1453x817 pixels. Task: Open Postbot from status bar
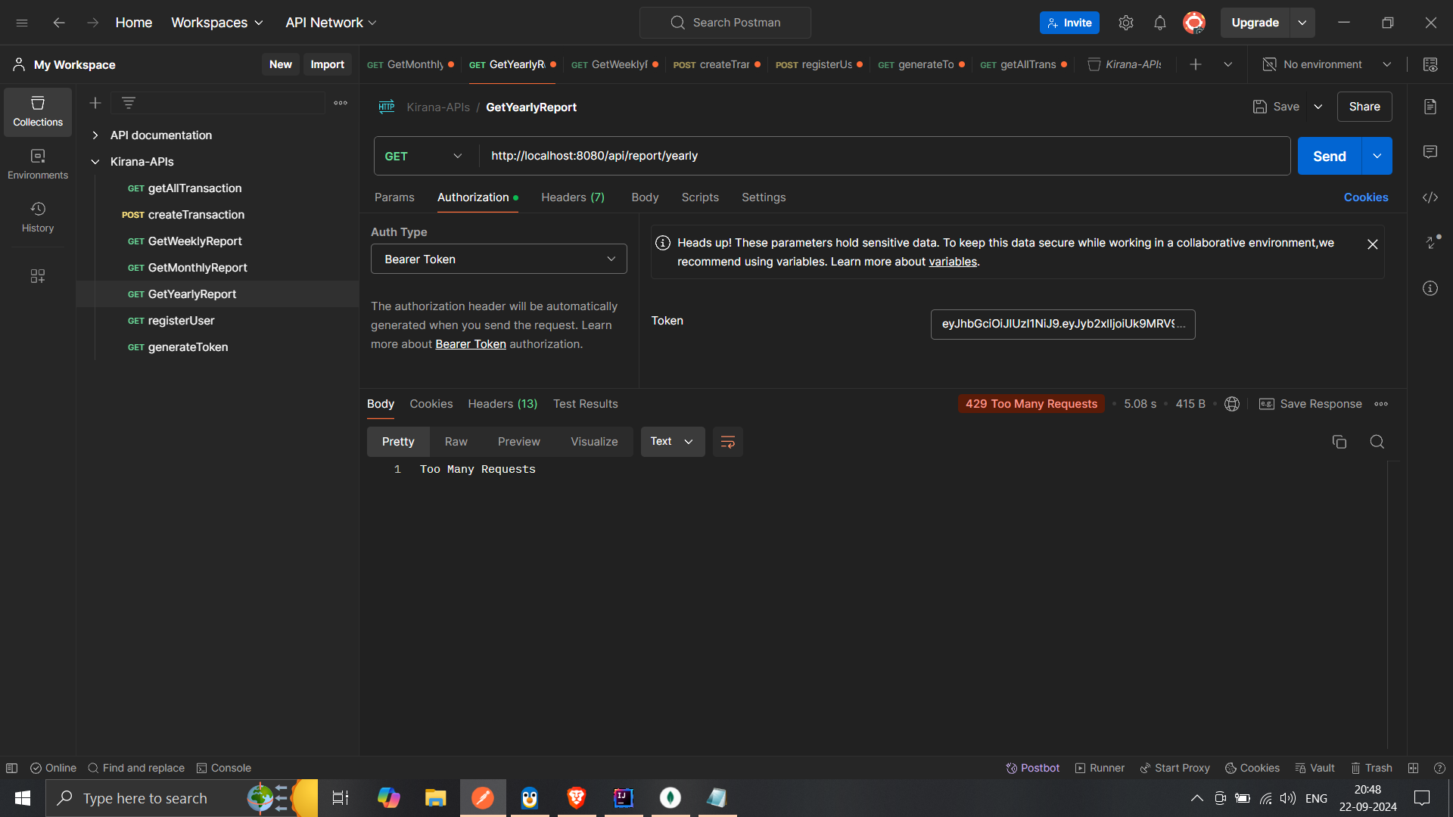click(1032, 768)
